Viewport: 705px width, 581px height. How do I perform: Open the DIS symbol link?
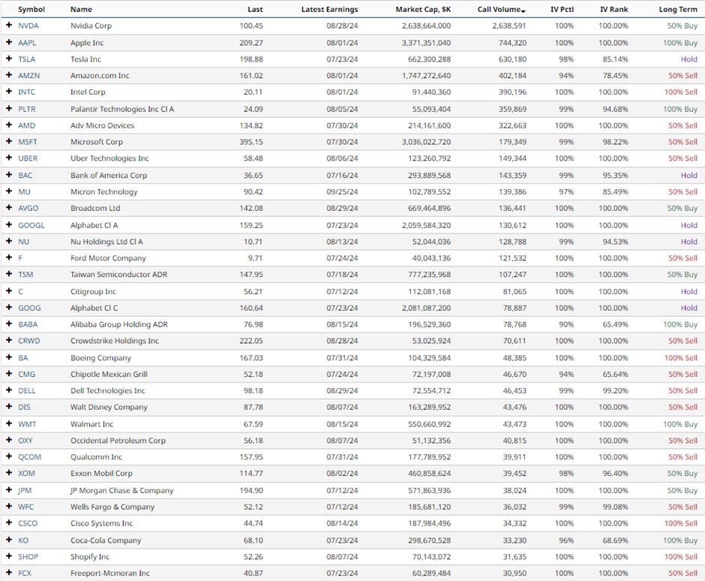24,407
